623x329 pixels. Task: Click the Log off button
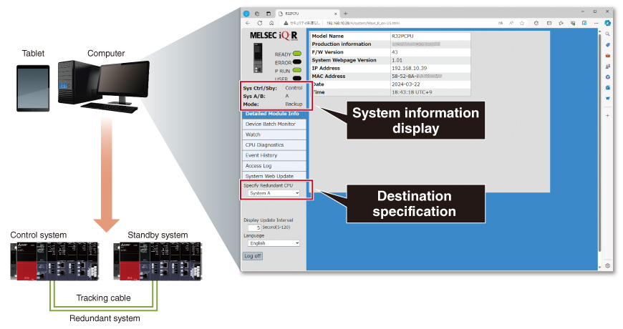pos(253,256)
